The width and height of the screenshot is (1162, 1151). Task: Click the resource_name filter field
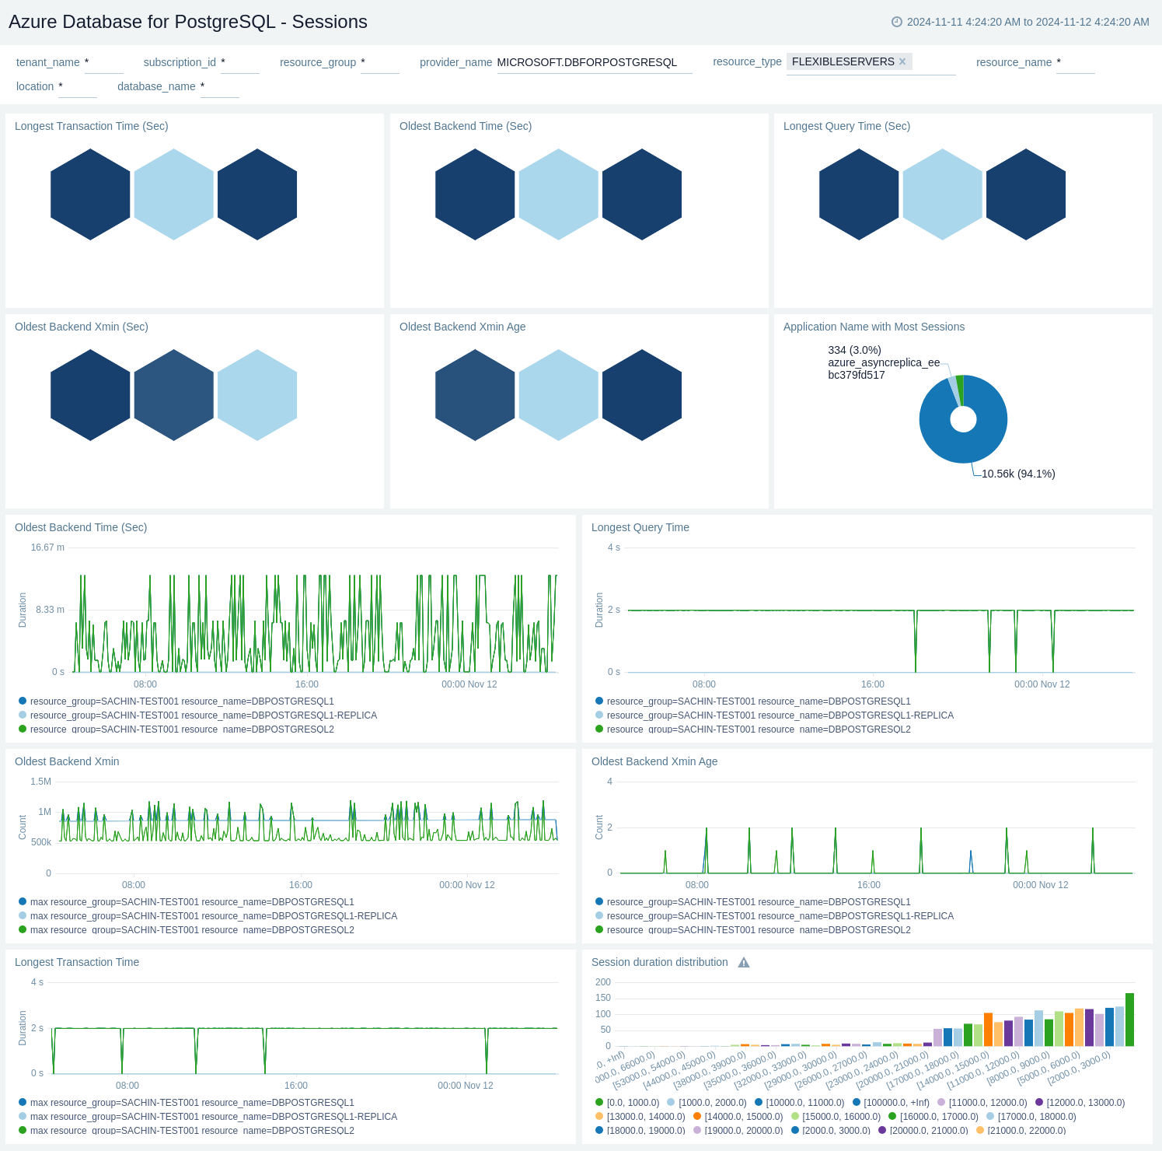click(x=1075, y=62)
